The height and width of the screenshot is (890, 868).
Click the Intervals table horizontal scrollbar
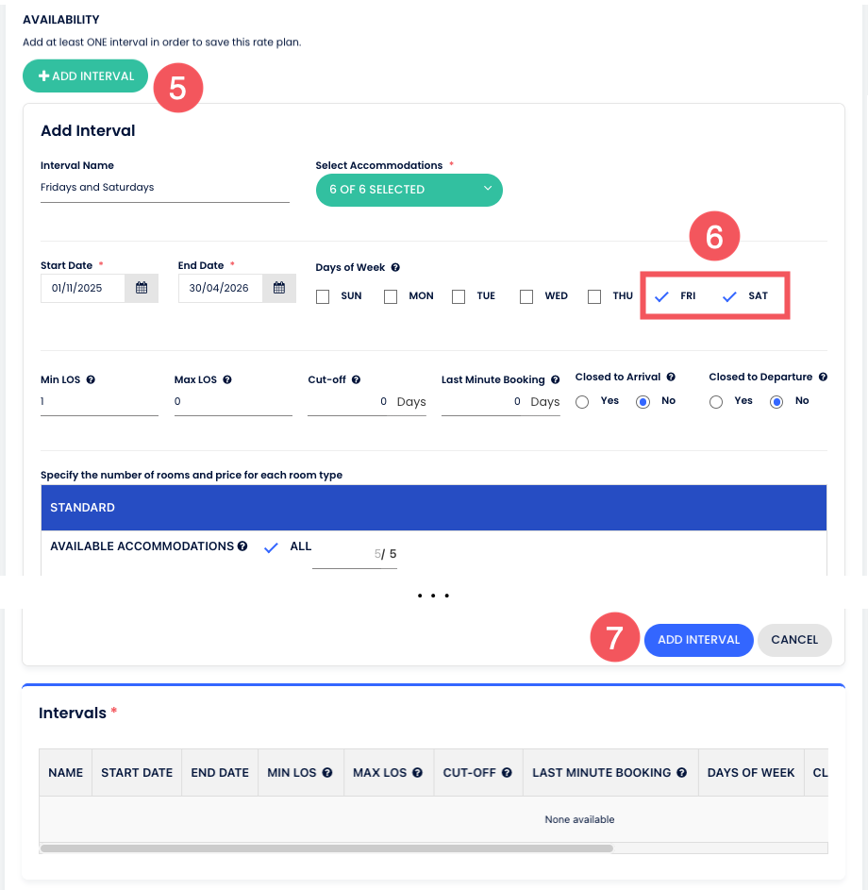(326, 848)
